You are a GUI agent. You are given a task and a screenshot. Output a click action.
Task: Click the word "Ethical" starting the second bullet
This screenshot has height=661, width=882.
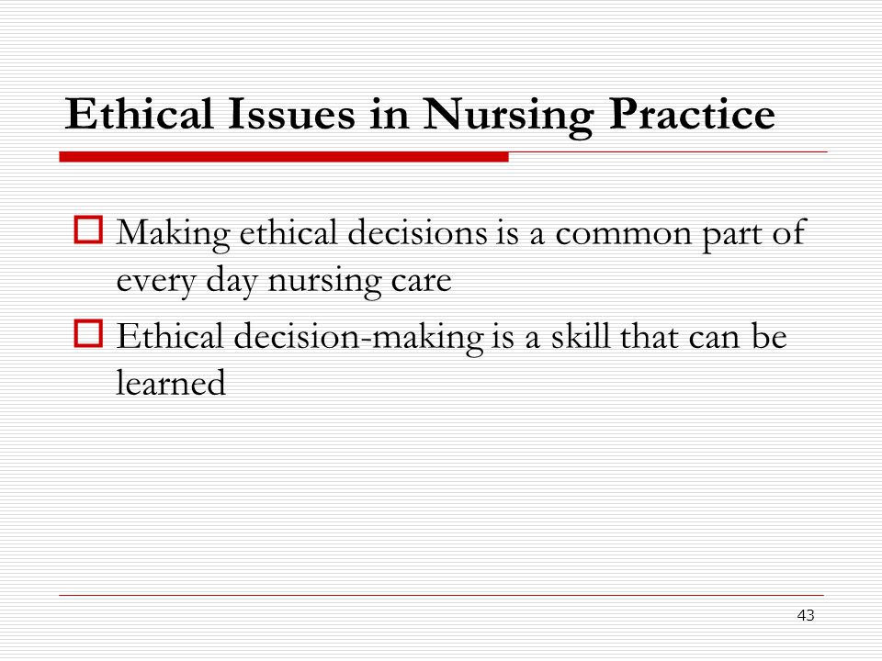[x=169, y=336]
